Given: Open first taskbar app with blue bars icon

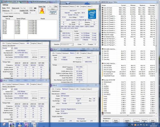Looking at the screenshot, I should [x=12, y=125].
